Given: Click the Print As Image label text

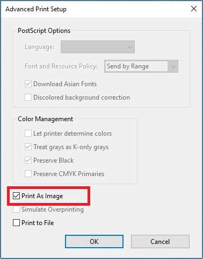Looking at the screenshot, I should coord(42,196).
